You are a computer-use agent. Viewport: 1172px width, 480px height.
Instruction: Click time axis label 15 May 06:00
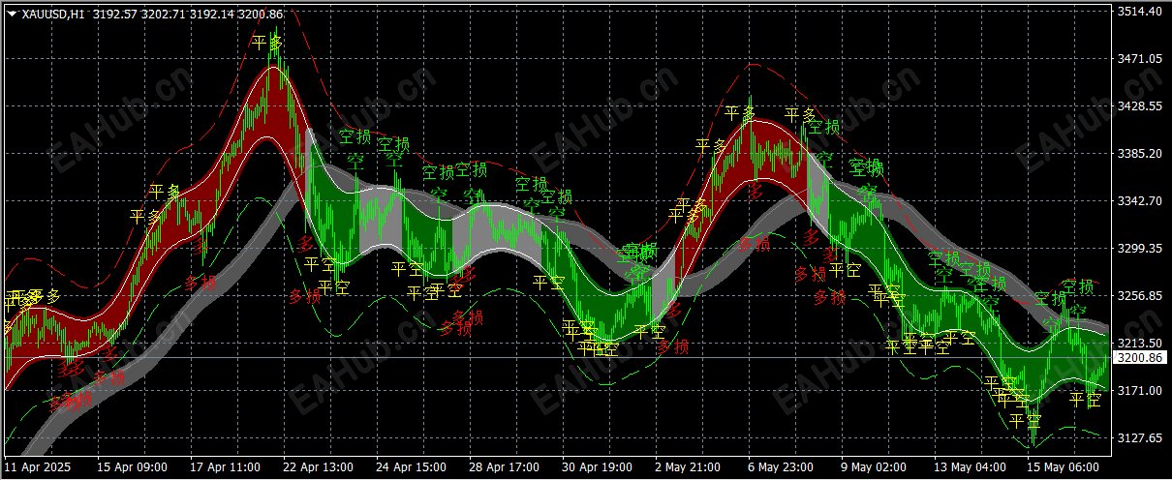(x=1064, y=467)
